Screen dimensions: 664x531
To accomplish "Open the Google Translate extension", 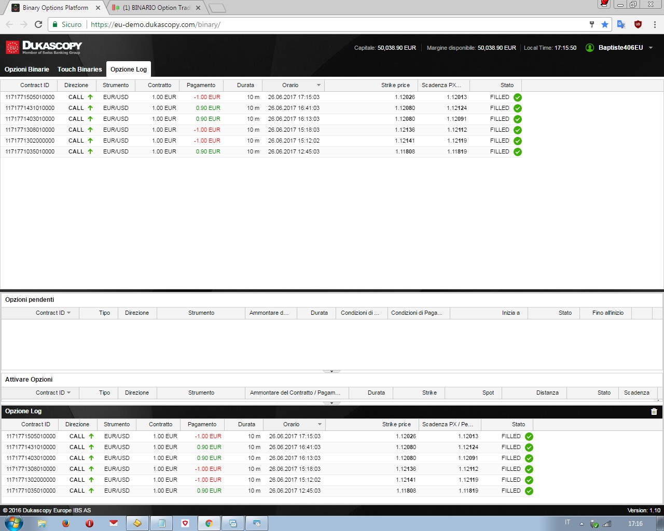I will [x=621, y=24].
